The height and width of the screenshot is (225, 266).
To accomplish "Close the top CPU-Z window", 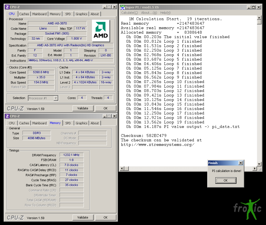I will (x=114, y=7).
